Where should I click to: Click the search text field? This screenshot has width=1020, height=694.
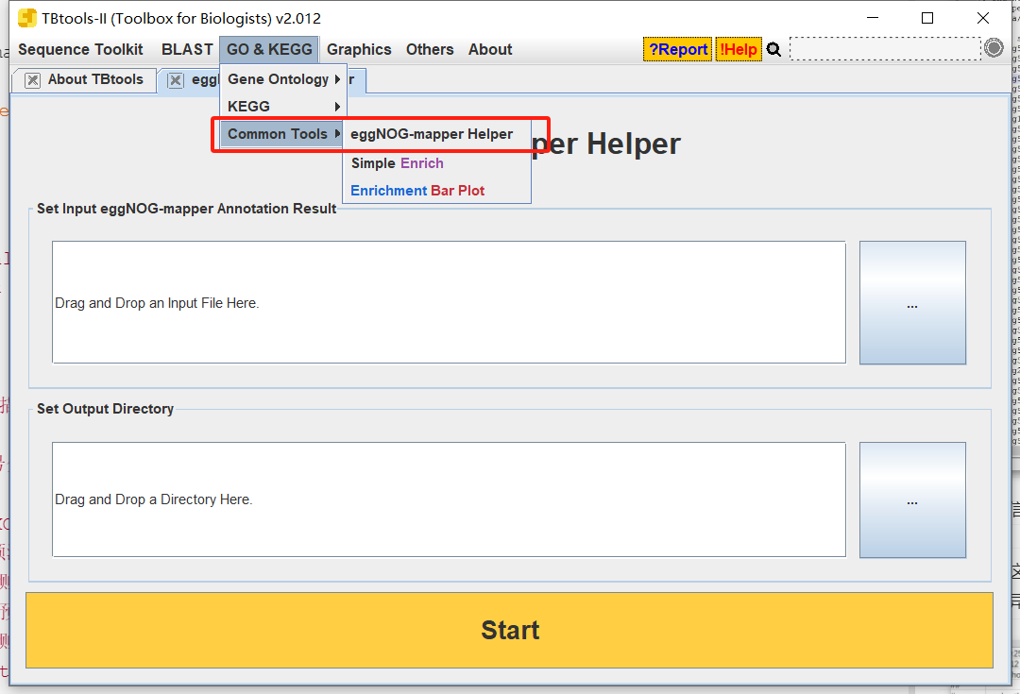(x=884, y=49)
